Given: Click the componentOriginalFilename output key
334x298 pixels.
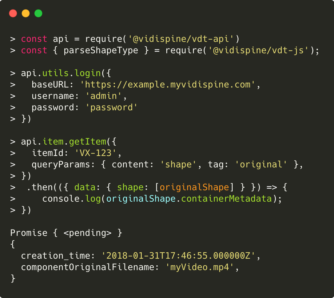Looking at the screenshot, I should pyautogui.click(x=87, y=267).
